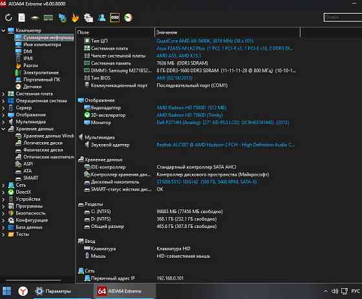
Task: Expand the Тесты tree node
Action: (x=3, y=234)
